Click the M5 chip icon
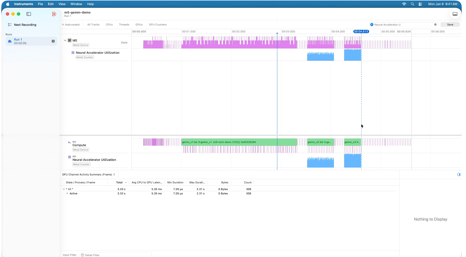The width and height of the screenshot is (466, 257). click(70, 40)
